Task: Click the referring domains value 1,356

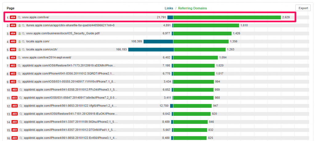Action: (x=234, y=41)
